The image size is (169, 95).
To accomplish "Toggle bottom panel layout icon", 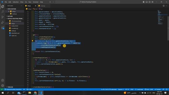I will point(147,2).
